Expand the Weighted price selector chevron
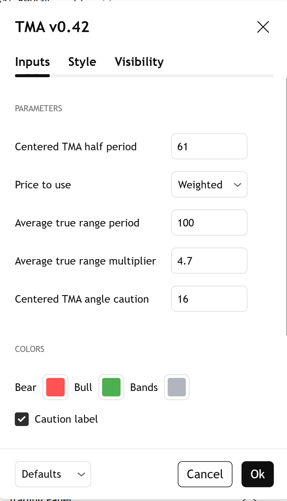The width and height of the screenshot is (287, 501). pyautogui.click(x=237, y=184)
